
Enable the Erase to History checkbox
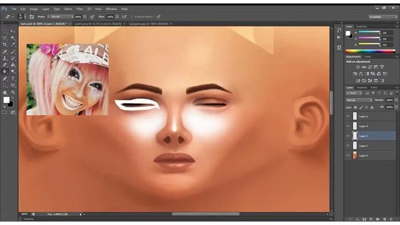point(132,17)
